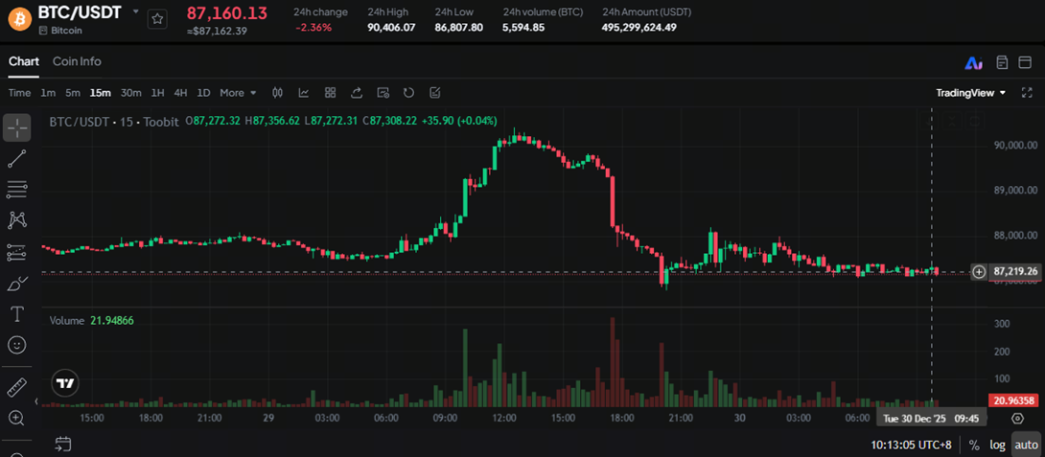Open the candlestick chart style icon

(x=278, y=93)
